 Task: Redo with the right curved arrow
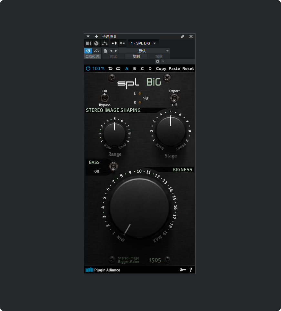[118, 69]
